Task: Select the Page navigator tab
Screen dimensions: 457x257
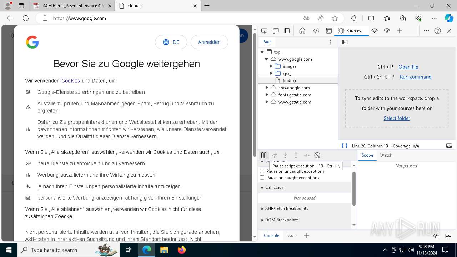Action: click(x=267, y=42)
